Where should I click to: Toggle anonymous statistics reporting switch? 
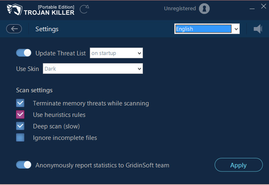point(23,165)
